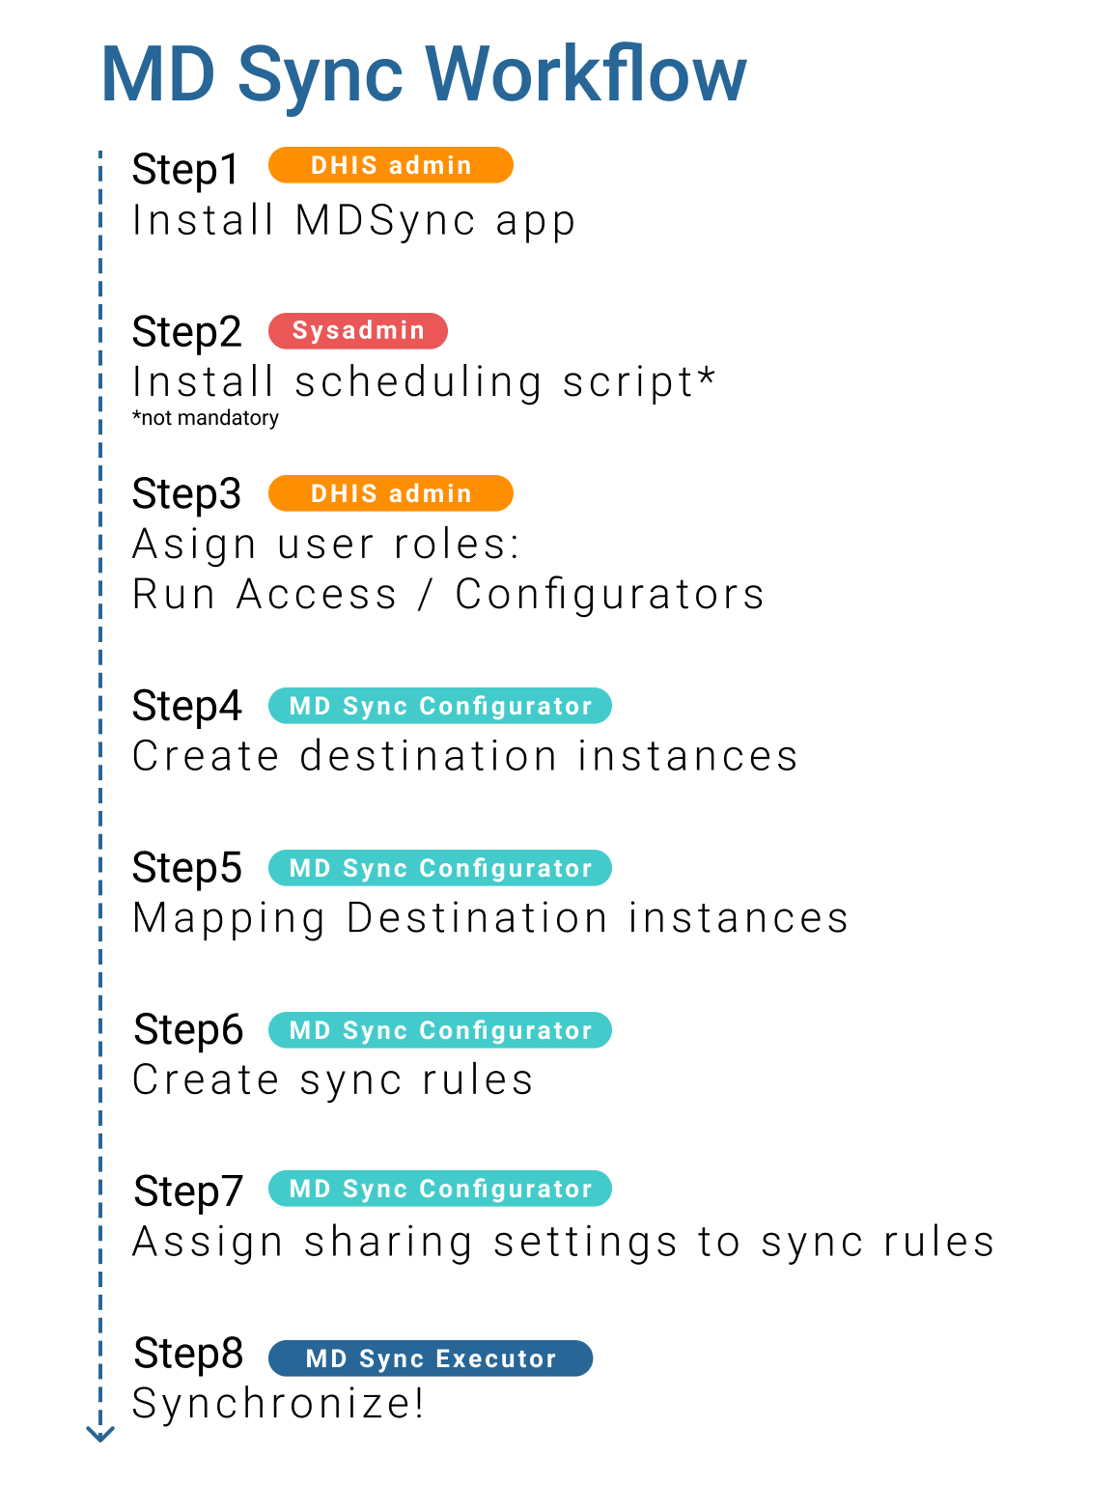Click the red Sysadmin badge
The image size is (1116, 1512).
tap(358, 330)
